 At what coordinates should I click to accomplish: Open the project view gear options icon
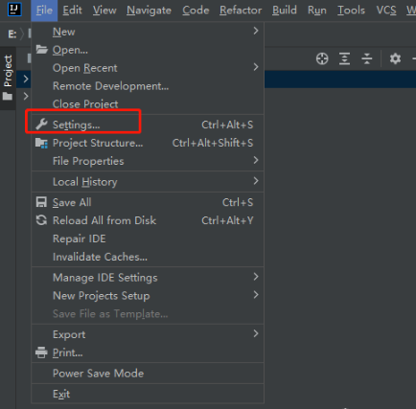tap(395, 58)
